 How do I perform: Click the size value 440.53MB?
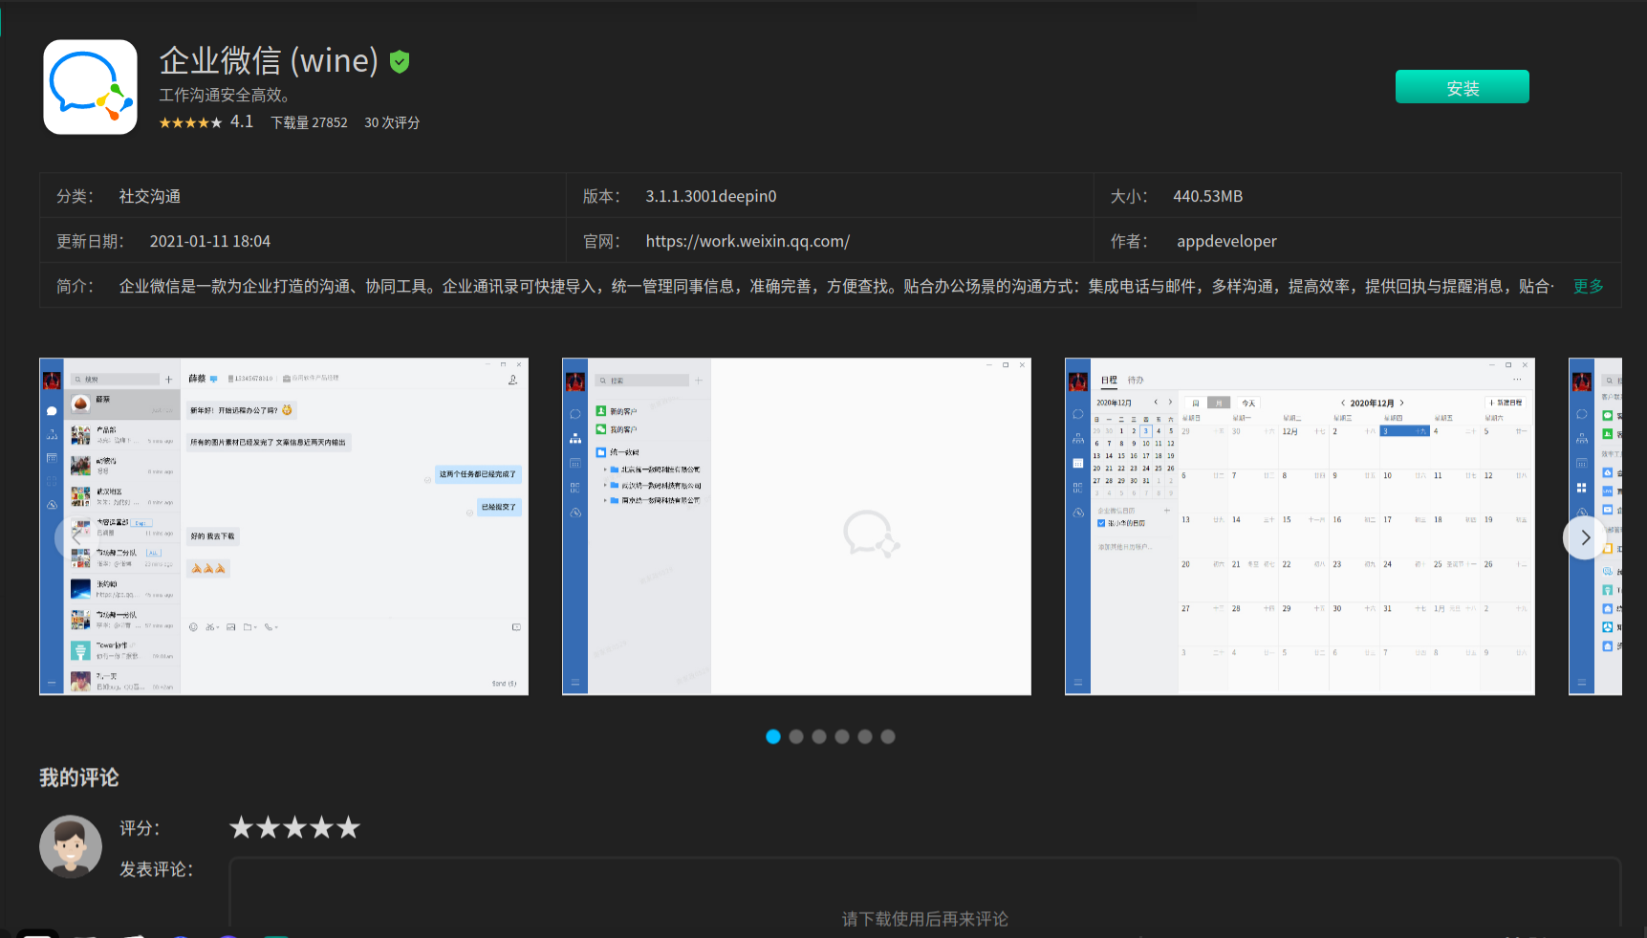1208,196
